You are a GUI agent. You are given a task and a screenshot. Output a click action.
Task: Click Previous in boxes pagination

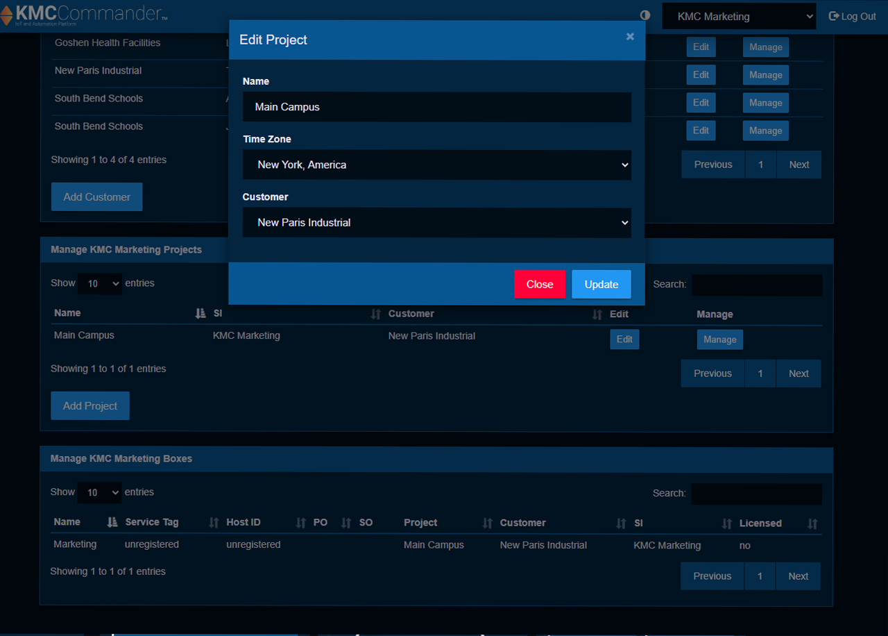tap(712, 576)
